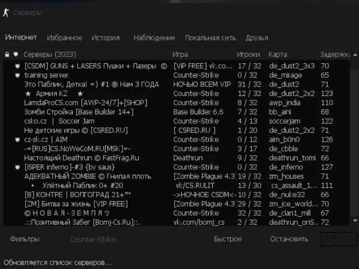Click sort arrow at the top of the scrollbar
Image resolution: width=359 pixels, height=269 pixels.
pyautogui.click(x=355, y=55)
